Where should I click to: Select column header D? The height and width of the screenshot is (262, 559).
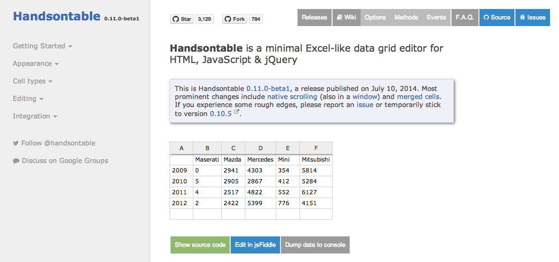click(261, 148)
